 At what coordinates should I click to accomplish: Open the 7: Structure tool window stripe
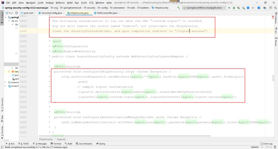point(2,105)
